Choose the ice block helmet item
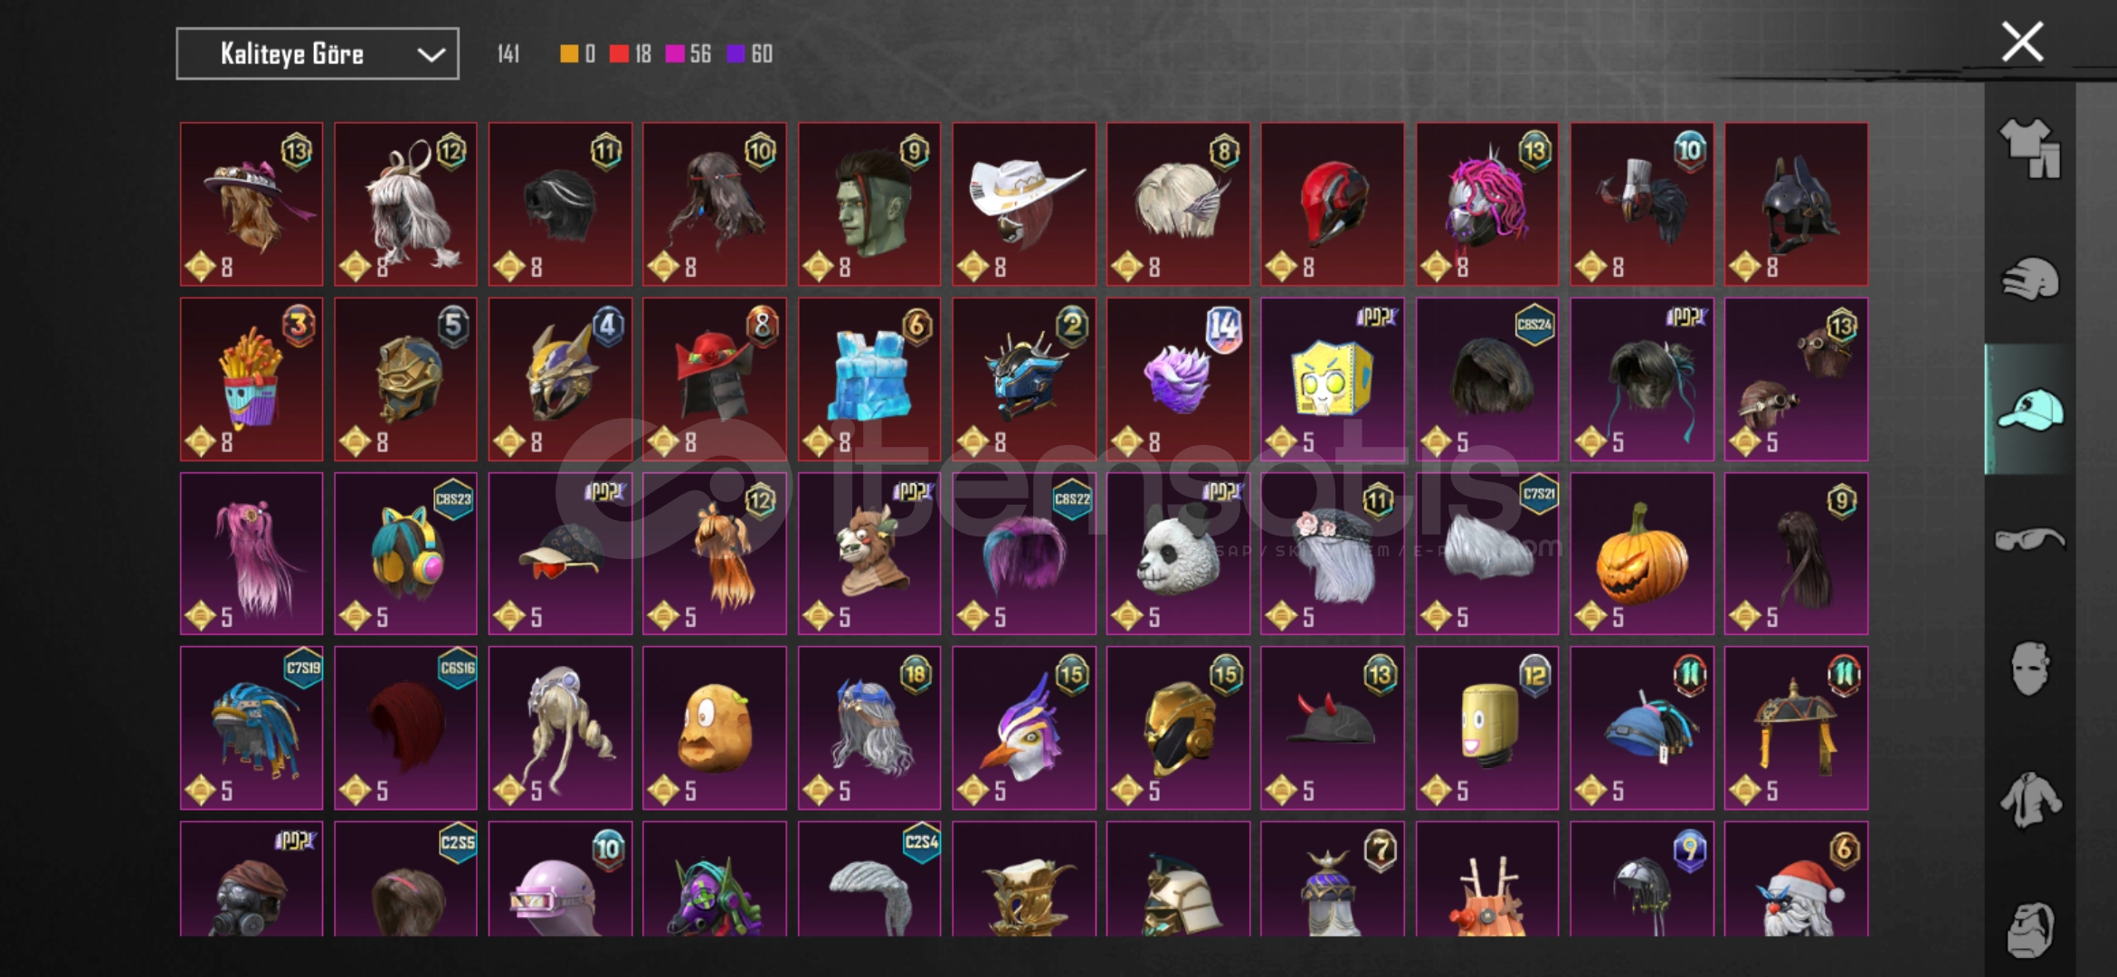 click(x=869, y=379)
